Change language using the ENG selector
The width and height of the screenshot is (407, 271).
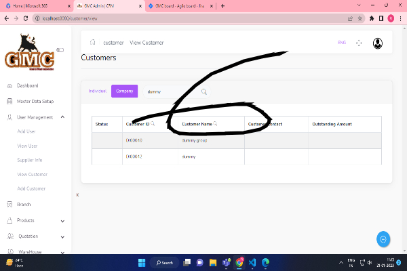[x=341, y=43]
